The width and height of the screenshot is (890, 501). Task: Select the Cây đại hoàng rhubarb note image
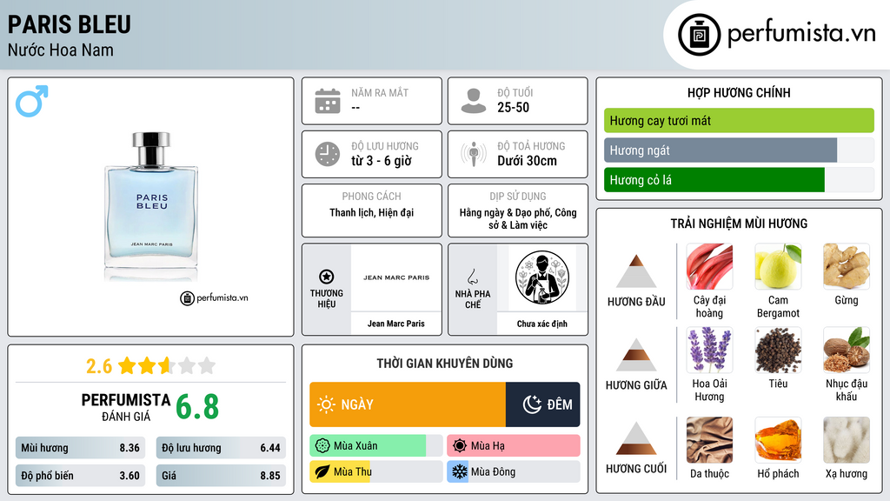pyautogui.click(x=709, y=266)
